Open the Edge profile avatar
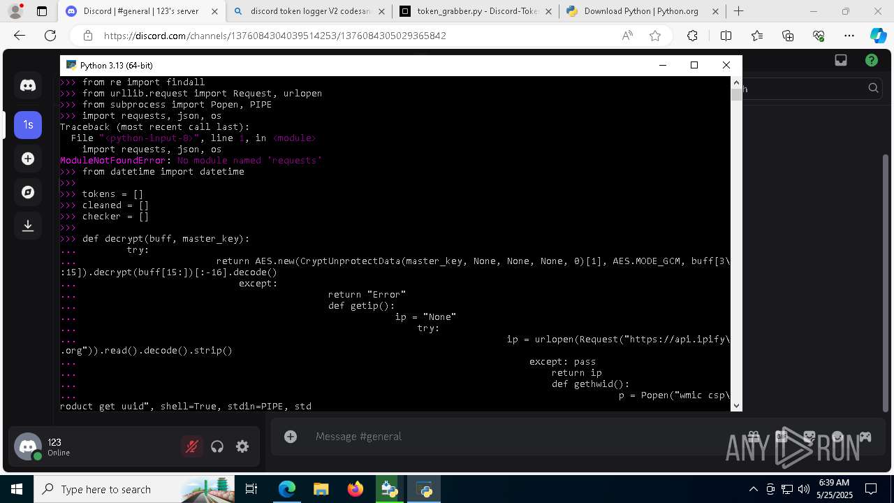The height and width of the screenshot is (503, 894). pos(15,11)
